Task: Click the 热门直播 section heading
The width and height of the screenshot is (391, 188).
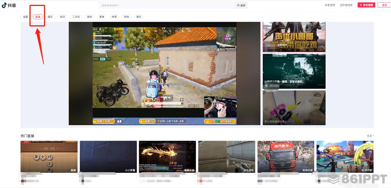Action: (x=28, y=136)
